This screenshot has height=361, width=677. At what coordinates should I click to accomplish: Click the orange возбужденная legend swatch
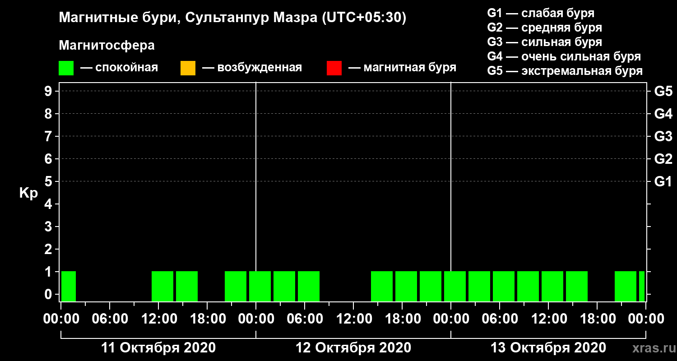(188, 68)
